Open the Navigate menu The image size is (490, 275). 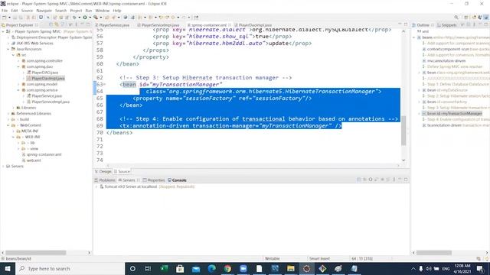coord(44,11)
